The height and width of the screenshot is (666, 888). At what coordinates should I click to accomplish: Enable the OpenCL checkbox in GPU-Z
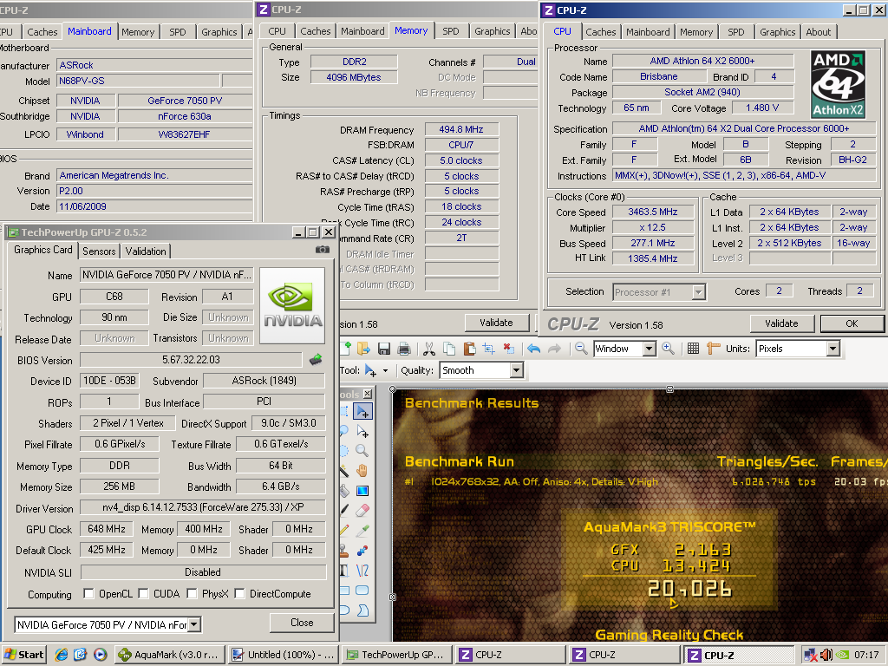(x=88, y=593)
